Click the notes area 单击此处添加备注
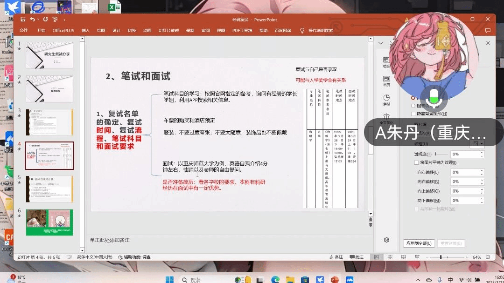The height and width of the screenshot is (283, 504). tap(110, 240)
